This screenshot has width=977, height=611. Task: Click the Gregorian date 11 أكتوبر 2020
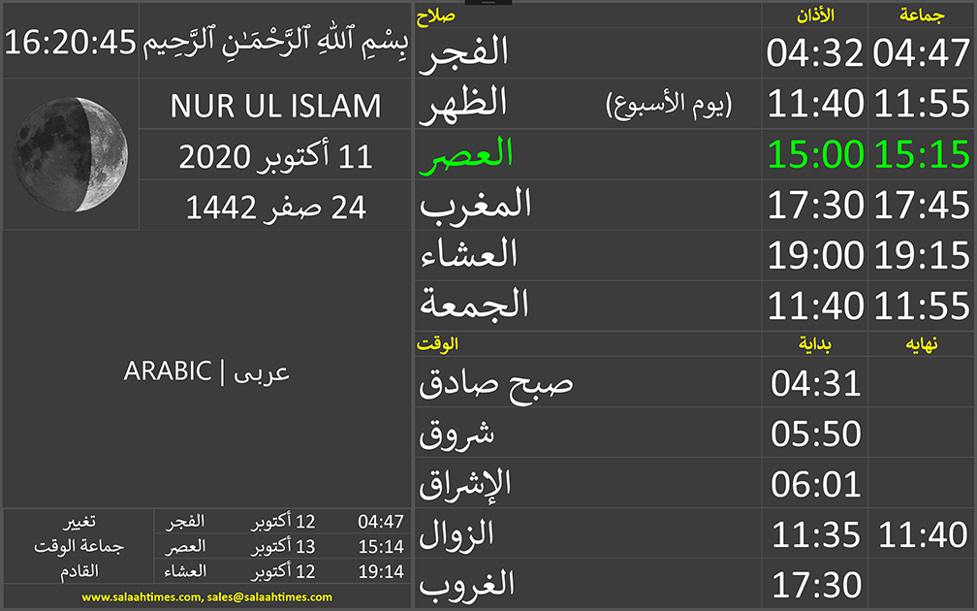(275, 155)
